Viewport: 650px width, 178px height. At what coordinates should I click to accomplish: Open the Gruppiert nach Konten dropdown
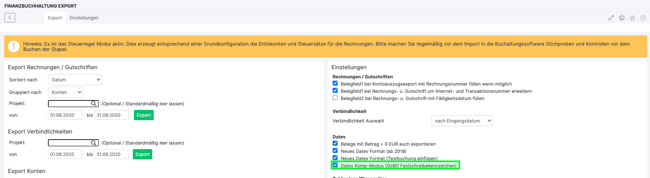(65, 92)
